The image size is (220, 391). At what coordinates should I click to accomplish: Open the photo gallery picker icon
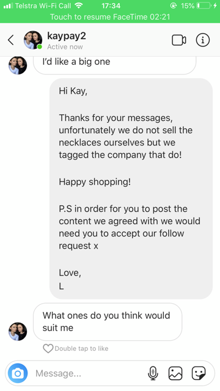175,373
